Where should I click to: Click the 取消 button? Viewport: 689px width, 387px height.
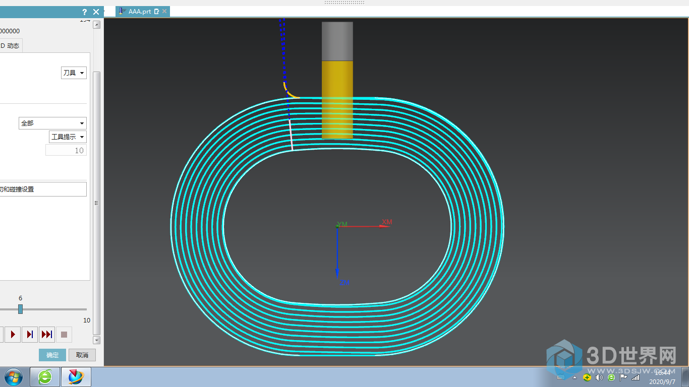click(82, 355)
